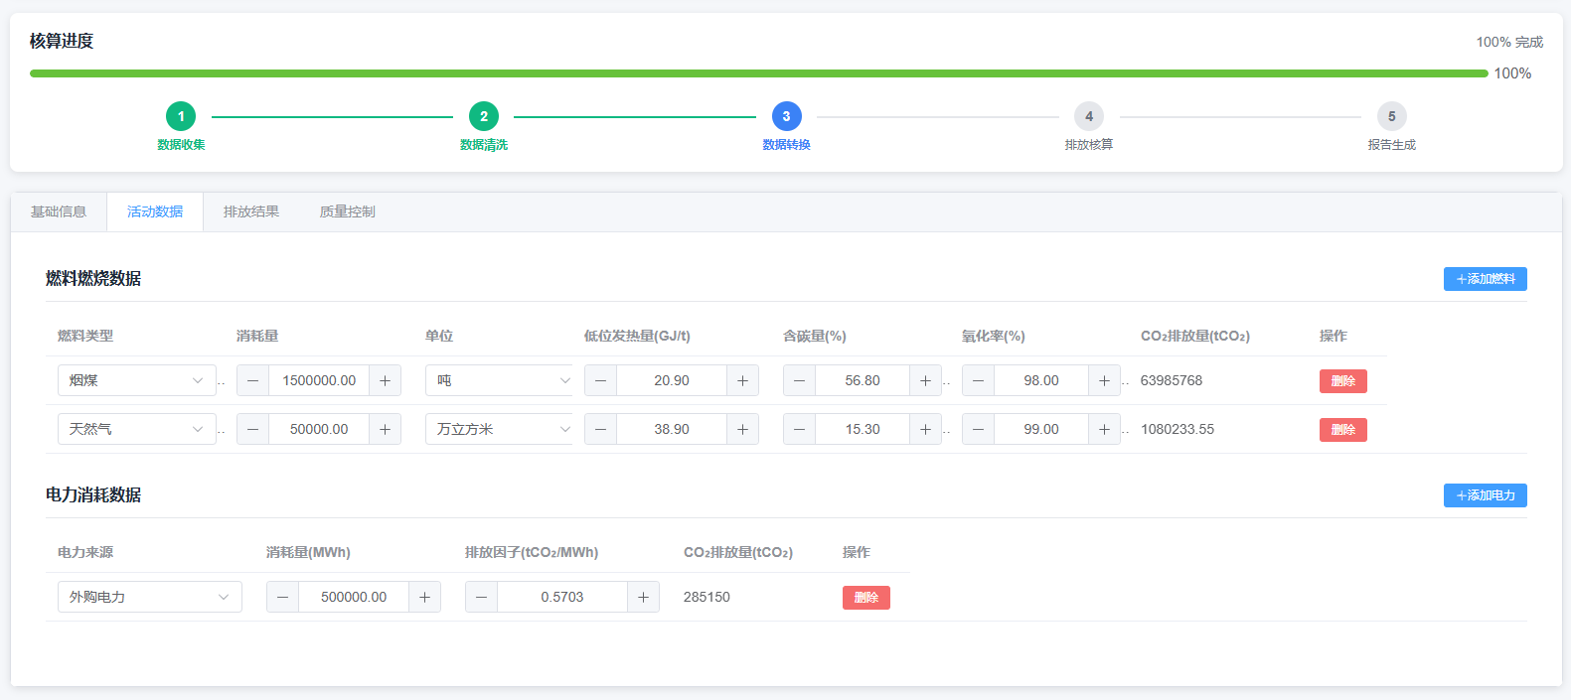Click the 燃料燃烧数据 section heading
The image size is (1571, 700).
pos(93,278)
